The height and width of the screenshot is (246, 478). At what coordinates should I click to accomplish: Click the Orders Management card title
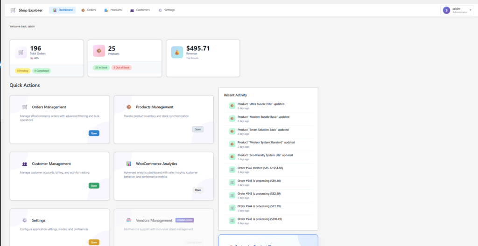click(x=49, y=107)
